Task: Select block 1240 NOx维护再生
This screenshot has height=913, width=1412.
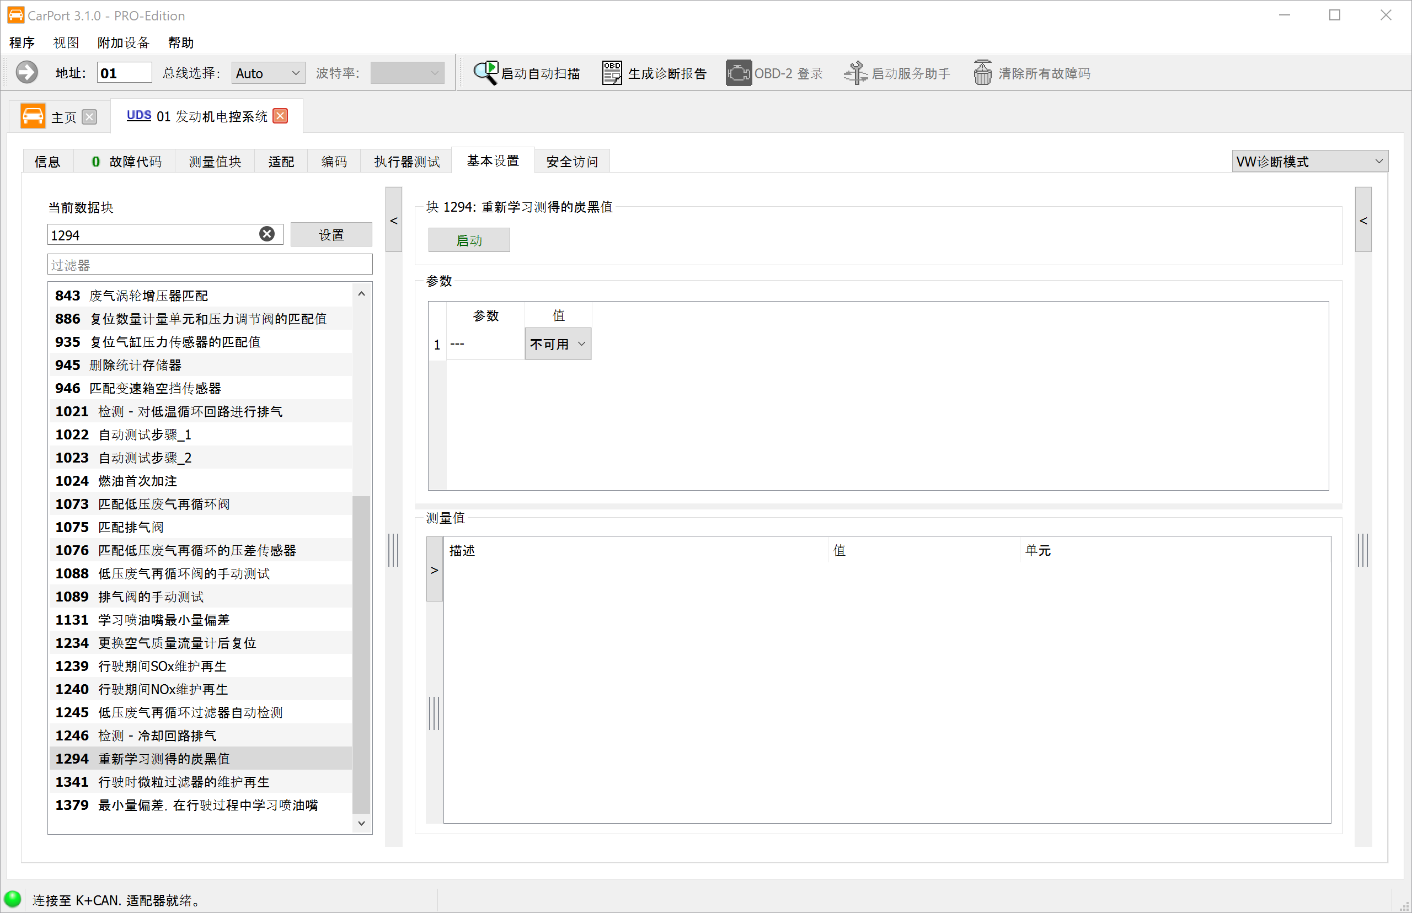Action: (200, 689)
